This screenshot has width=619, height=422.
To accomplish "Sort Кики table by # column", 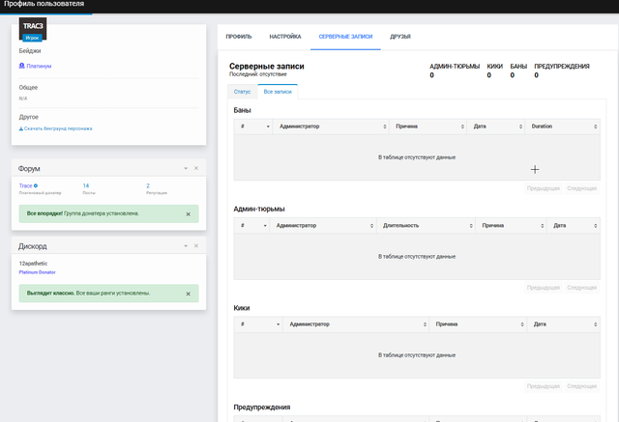I will pos(258,324).
